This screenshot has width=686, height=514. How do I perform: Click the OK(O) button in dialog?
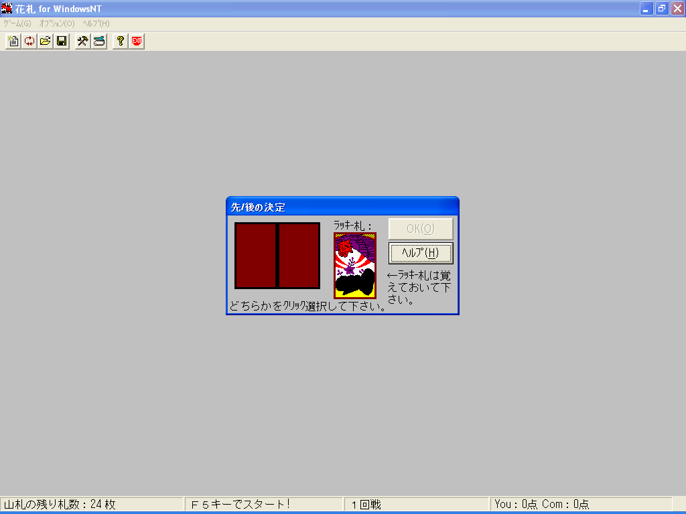[x=421, y=229]
